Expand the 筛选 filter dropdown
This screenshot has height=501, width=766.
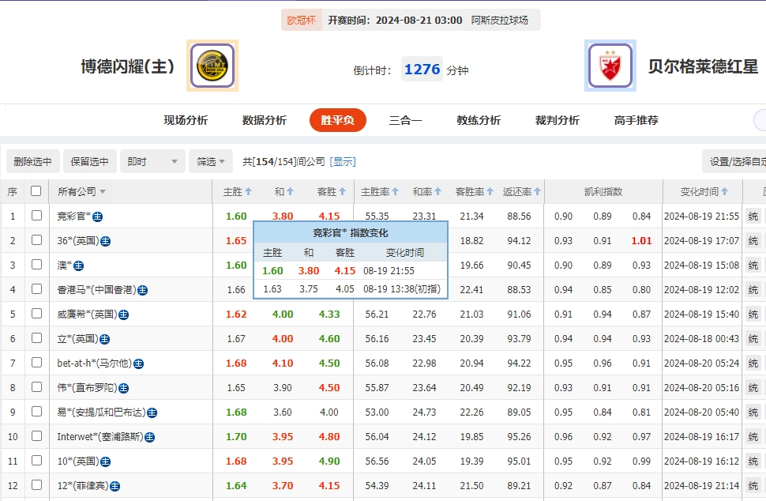pos(210,160)
